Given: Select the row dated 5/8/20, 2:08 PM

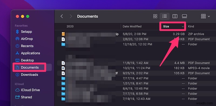Looking at the screenshot, I should (136, 34).
